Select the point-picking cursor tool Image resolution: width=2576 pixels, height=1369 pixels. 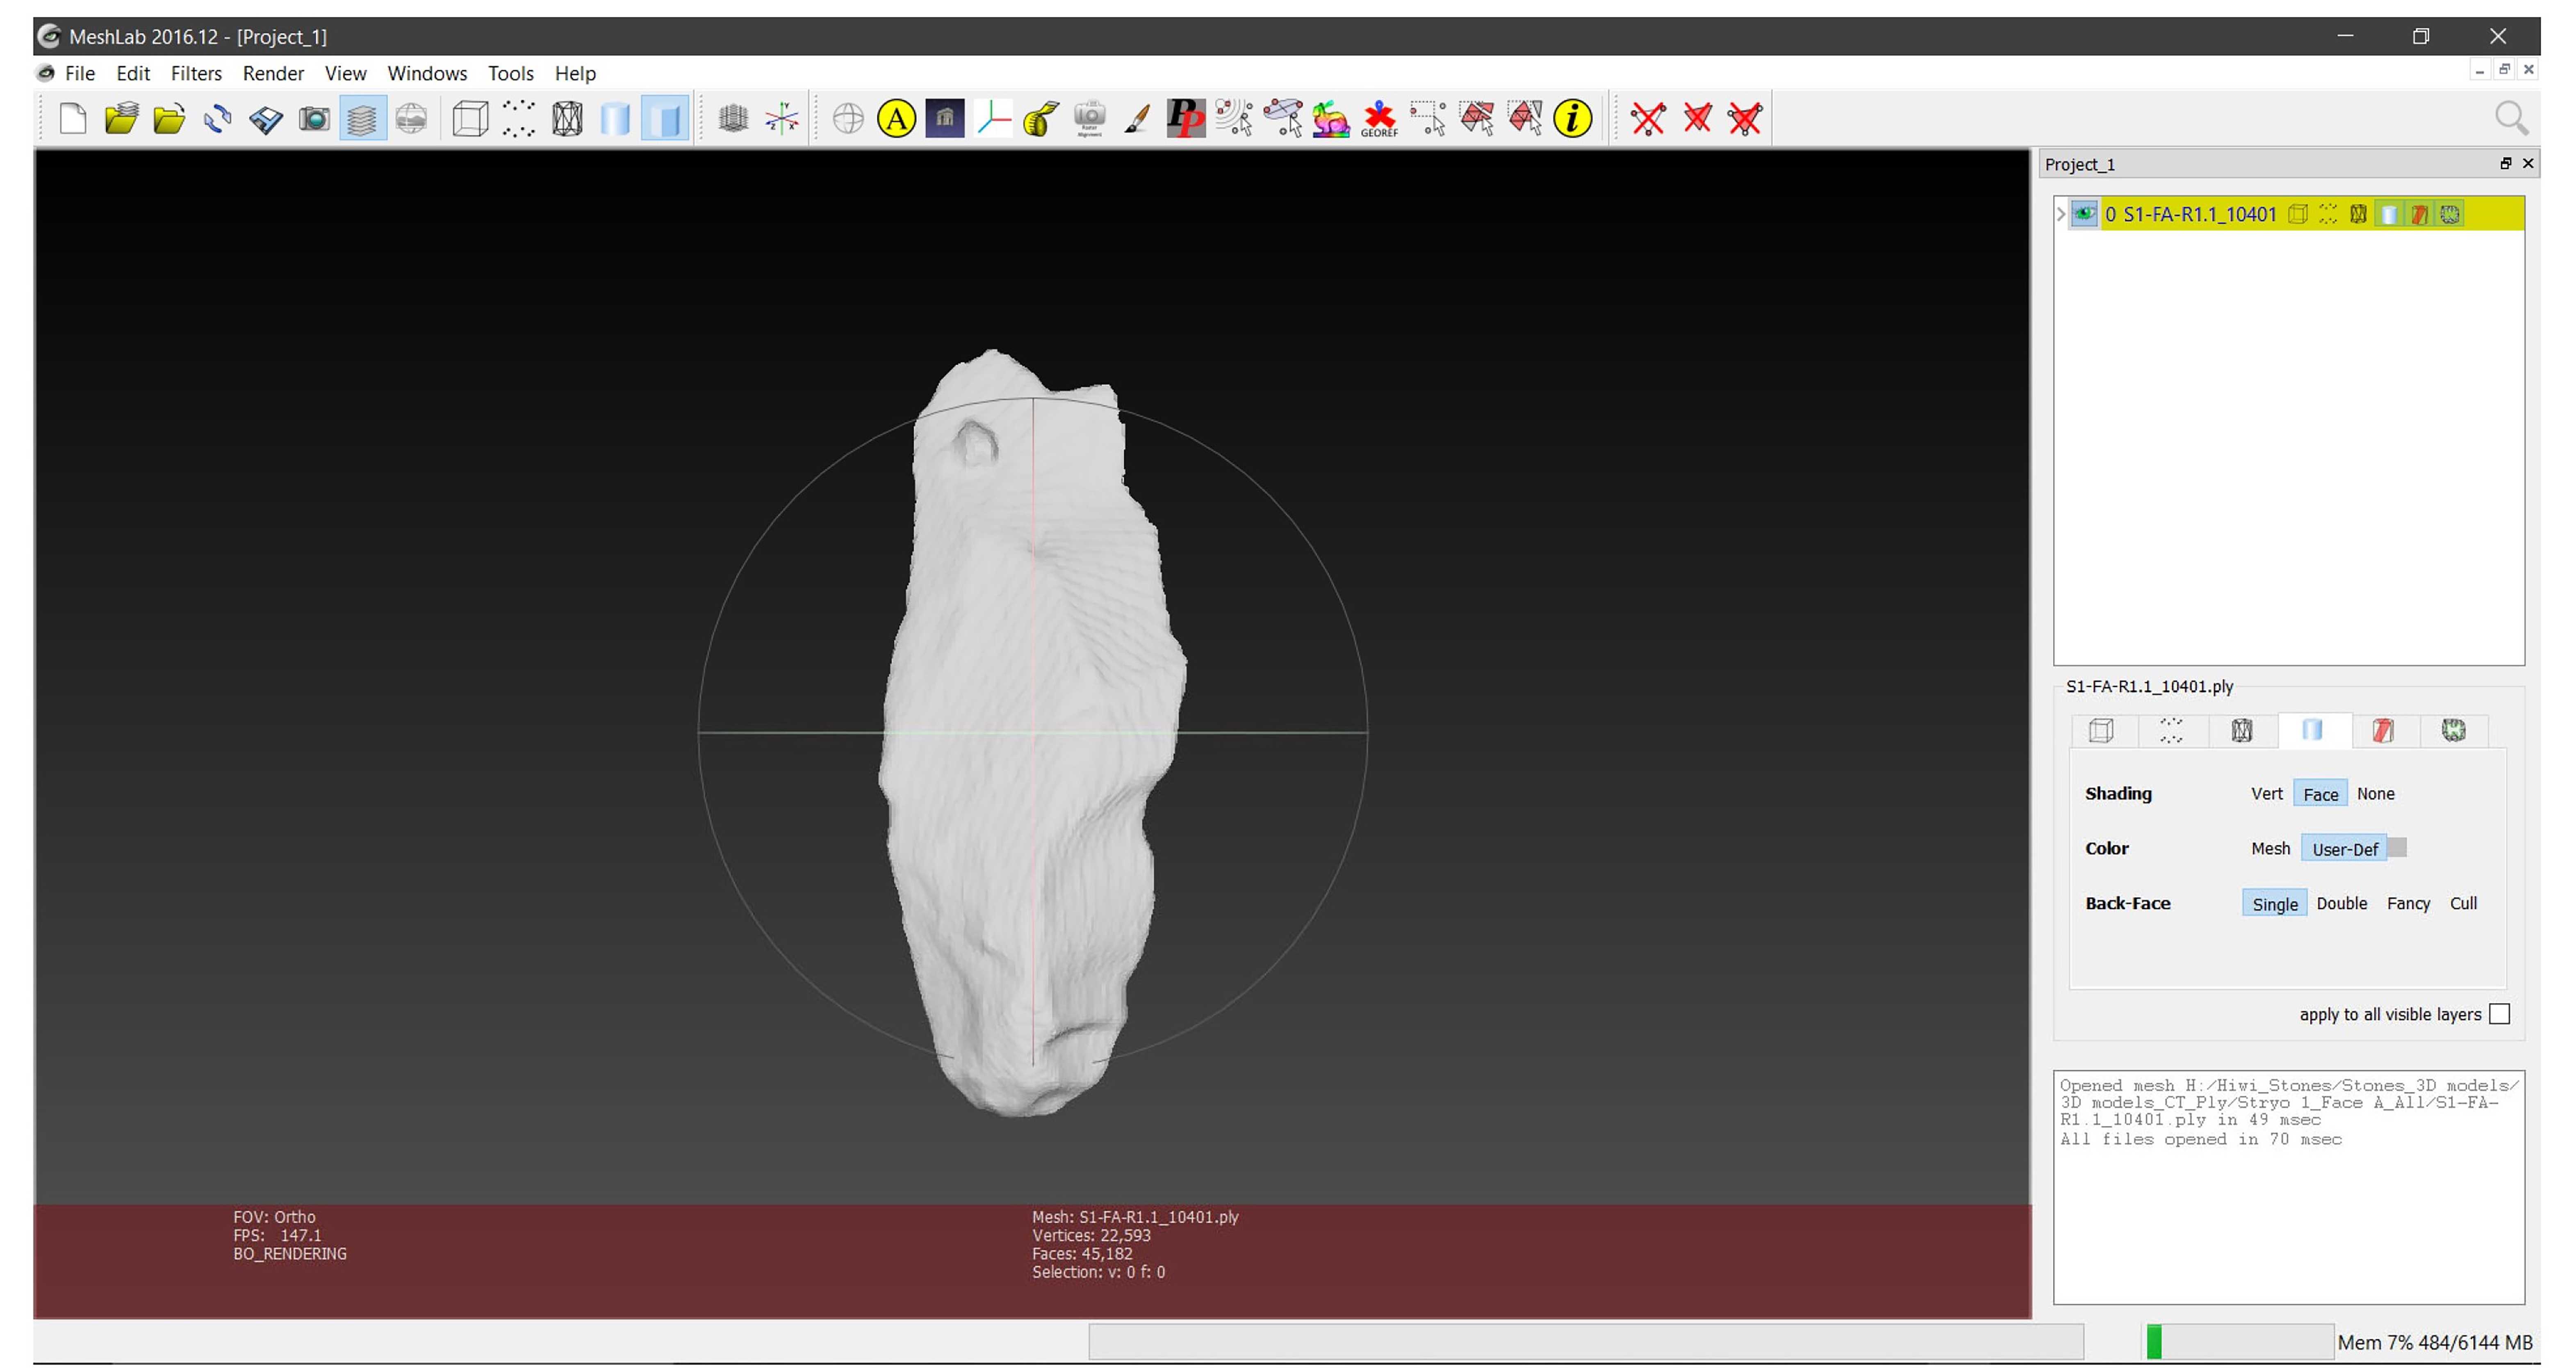[x=1234, y=119]
